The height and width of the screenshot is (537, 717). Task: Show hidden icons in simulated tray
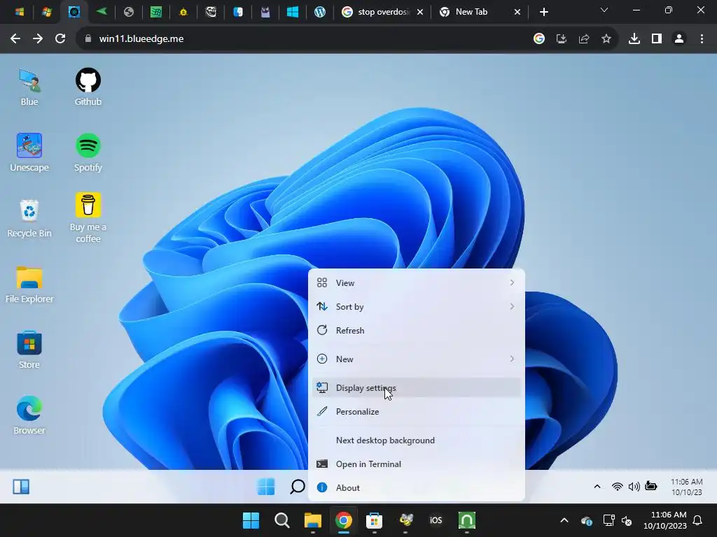click(597, 487)
